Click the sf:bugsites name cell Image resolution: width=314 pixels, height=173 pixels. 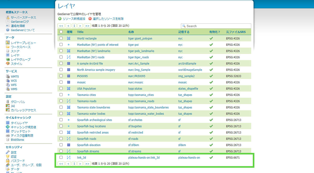[x=135, y=126]
